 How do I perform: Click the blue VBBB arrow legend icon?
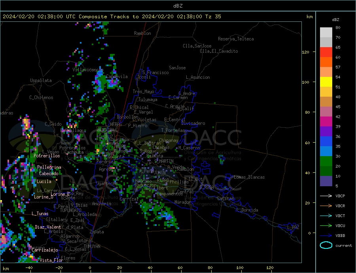[x=326, y=235]
